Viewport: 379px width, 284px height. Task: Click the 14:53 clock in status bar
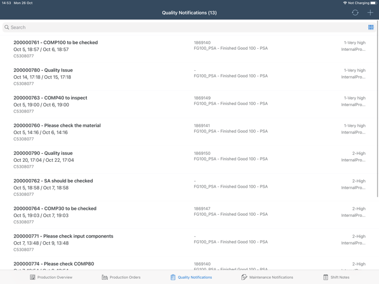6,3
